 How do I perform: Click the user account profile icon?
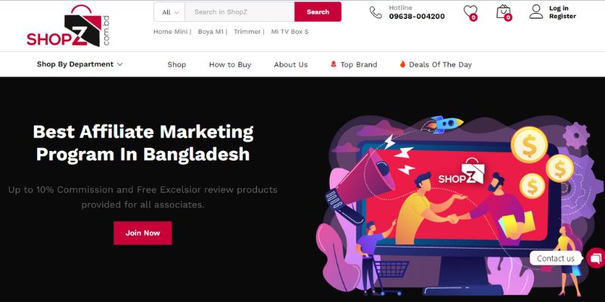(536, 11)
